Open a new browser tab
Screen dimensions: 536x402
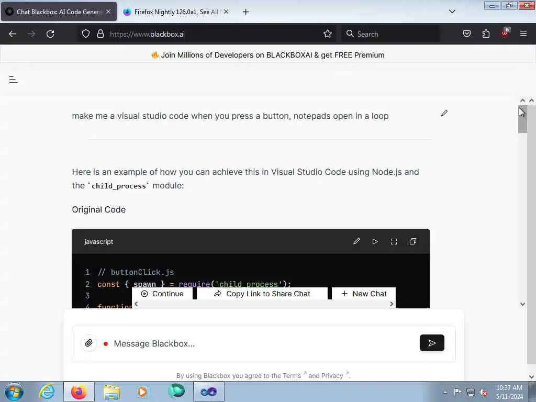click(245, 12)
